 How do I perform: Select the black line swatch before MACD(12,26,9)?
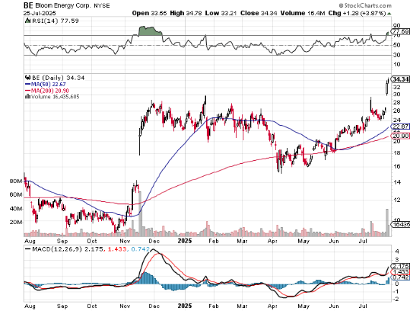tap(28, 249)
